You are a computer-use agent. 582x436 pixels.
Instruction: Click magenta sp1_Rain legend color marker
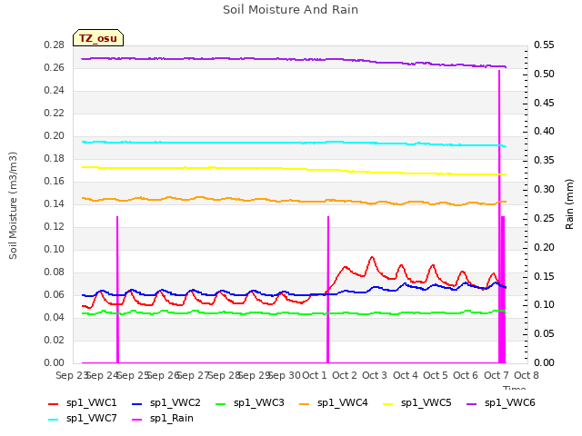(x=137, y=420)
